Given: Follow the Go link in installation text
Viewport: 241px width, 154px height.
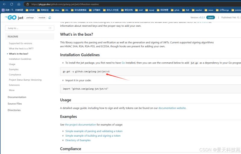Looking at the screenshot, I should click(x=123, y=63).
